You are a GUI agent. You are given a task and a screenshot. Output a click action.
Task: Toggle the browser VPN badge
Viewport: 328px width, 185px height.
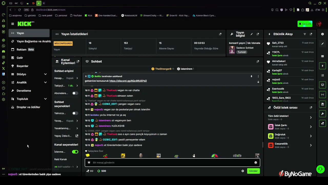tap(26, 10)
